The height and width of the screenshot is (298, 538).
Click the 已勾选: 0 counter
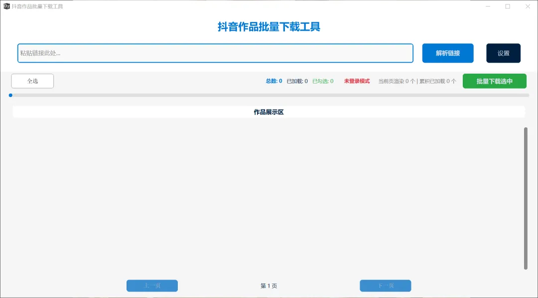[x=323, y=81]
